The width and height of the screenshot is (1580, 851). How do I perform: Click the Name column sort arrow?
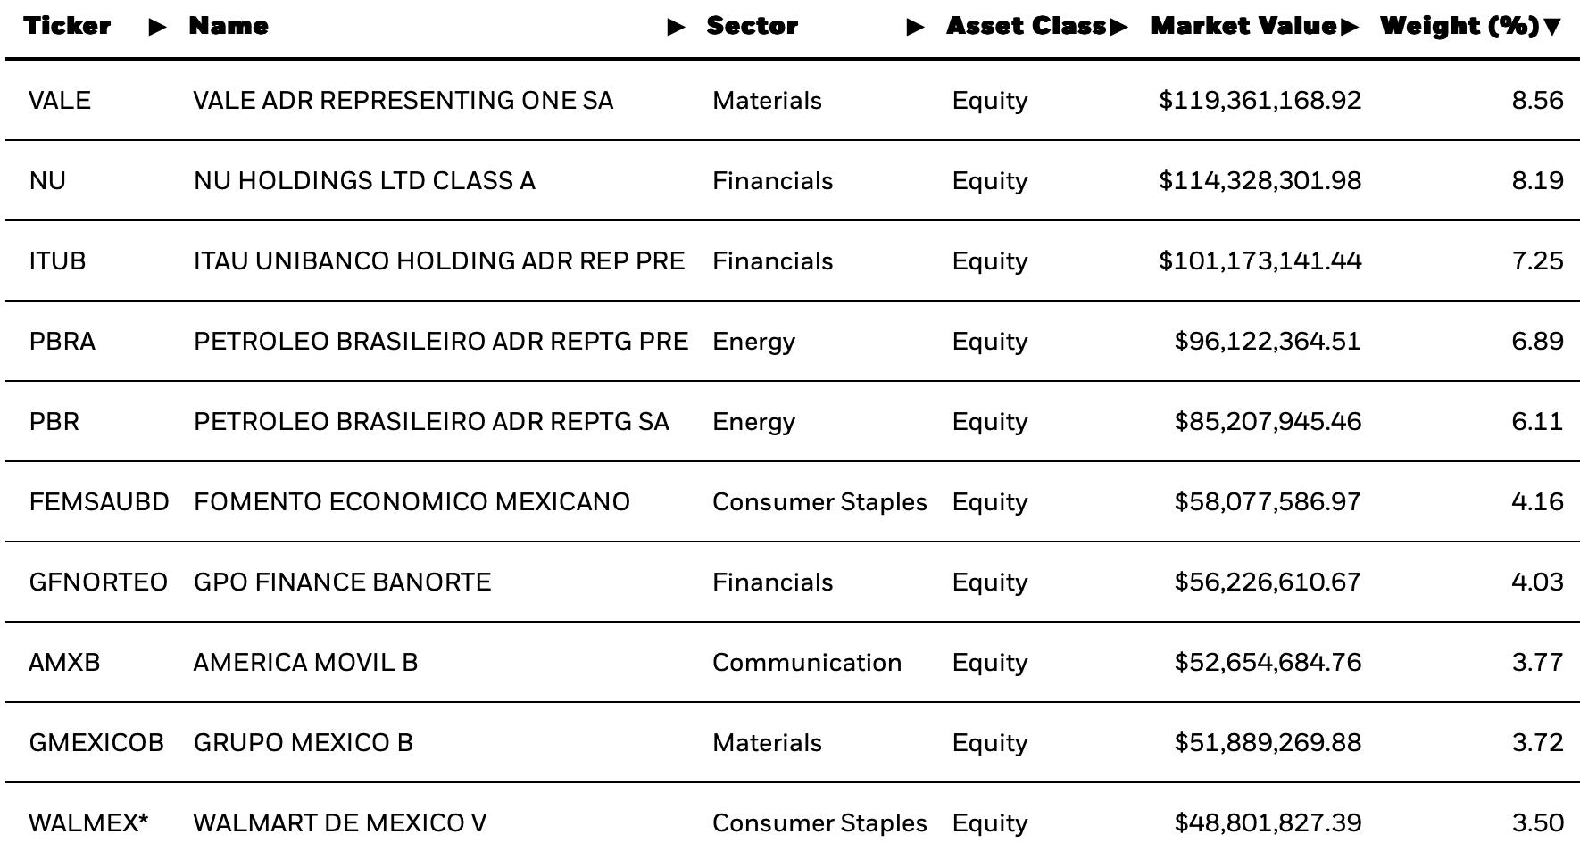click(x=677, y=27)
